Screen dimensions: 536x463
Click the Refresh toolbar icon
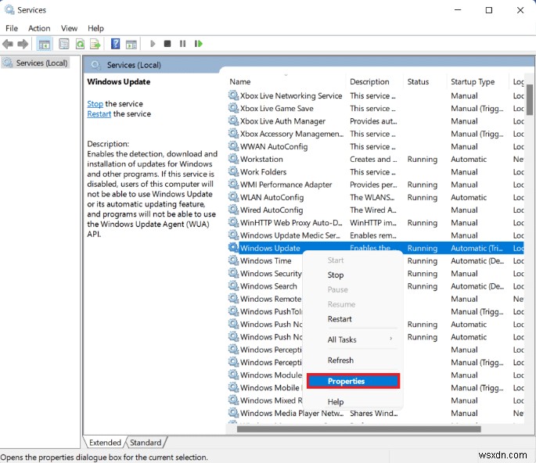79,44
